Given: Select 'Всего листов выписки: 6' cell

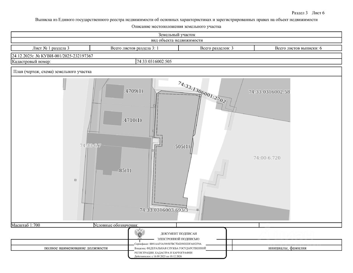Looking at the screenshot, I should pyautogui.click(x=298, y=48).
